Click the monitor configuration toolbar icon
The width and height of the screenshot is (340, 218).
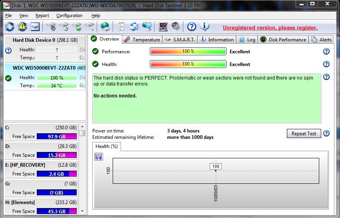[163, 27]
